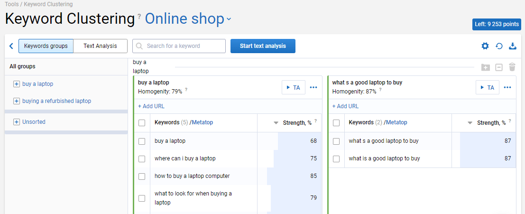The width and height of the screenshot is (525, 214).
Task: Click + Add URL in buy a laptop cluster
Action: click(x=151, y=106)
